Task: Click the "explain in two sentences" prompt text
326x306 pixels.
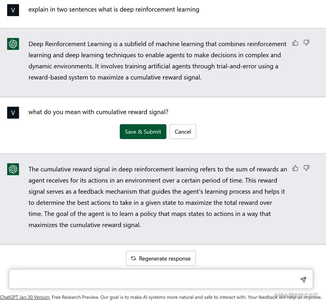Action: tap(114, 9)
